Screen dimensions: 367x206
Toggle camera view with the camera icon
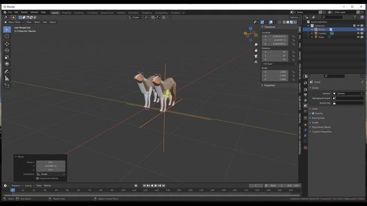click(256, 56)
